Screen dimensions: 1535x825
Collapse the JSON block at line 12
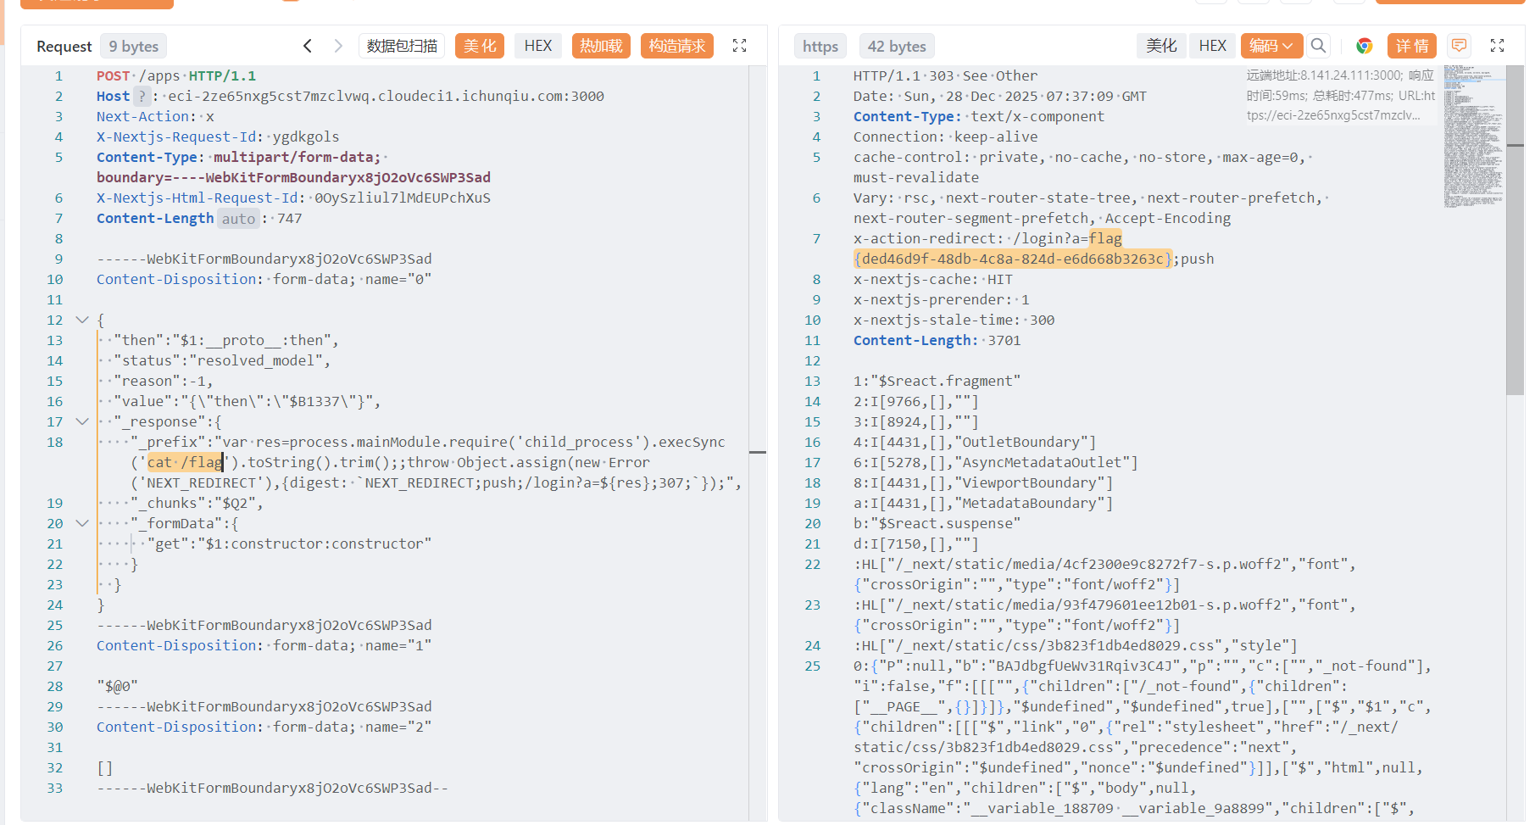[x=82, y=321]
